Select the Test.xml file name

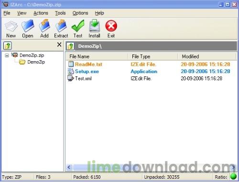coord(83,78)
